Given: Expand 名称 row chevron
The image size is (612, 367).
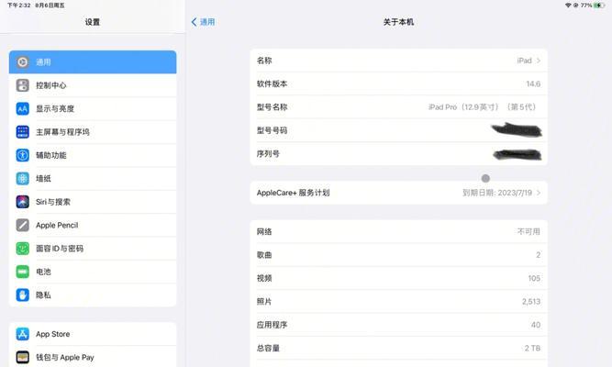Looking at the screenshot, I should 539,61.
